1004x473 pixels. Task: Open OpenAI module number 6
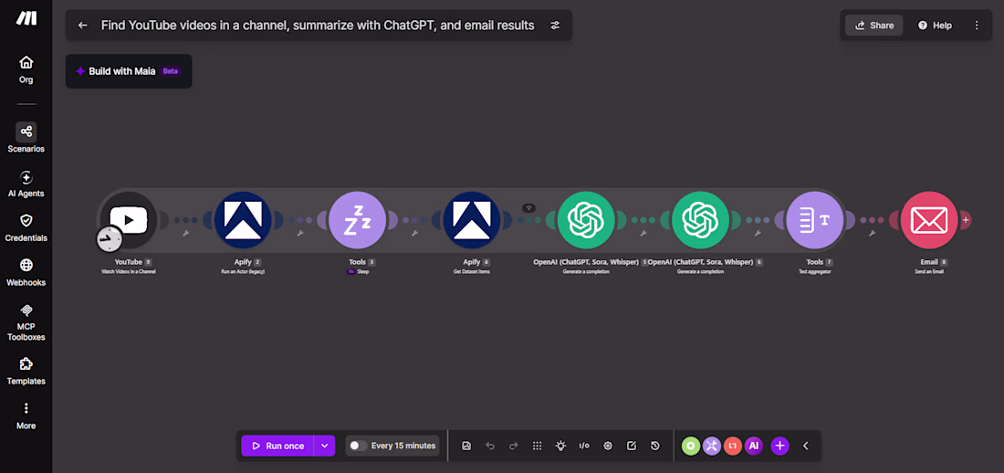coord(700,220)
